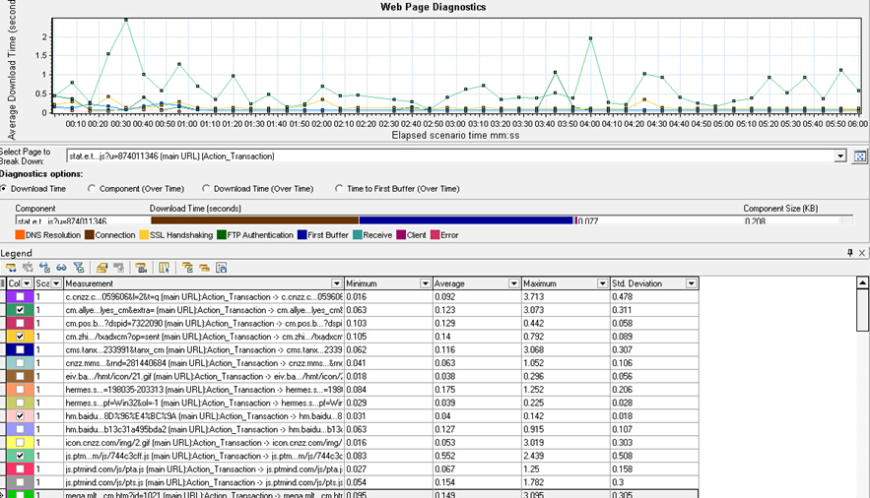
Task: Click the funnel filter icon in Legend toolbar
Action: point(78,268)
